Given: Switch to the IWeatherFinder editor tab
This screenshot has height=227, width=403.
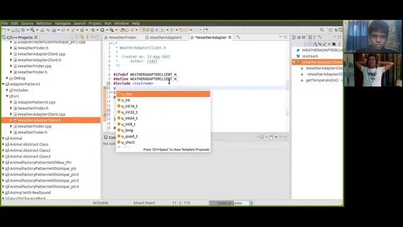Looking at the screenshot, I should [x=123, y=37].
